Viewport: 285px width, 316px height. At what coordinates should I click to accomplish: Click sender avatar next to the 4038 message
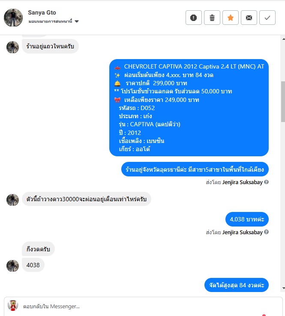(12, 265)
